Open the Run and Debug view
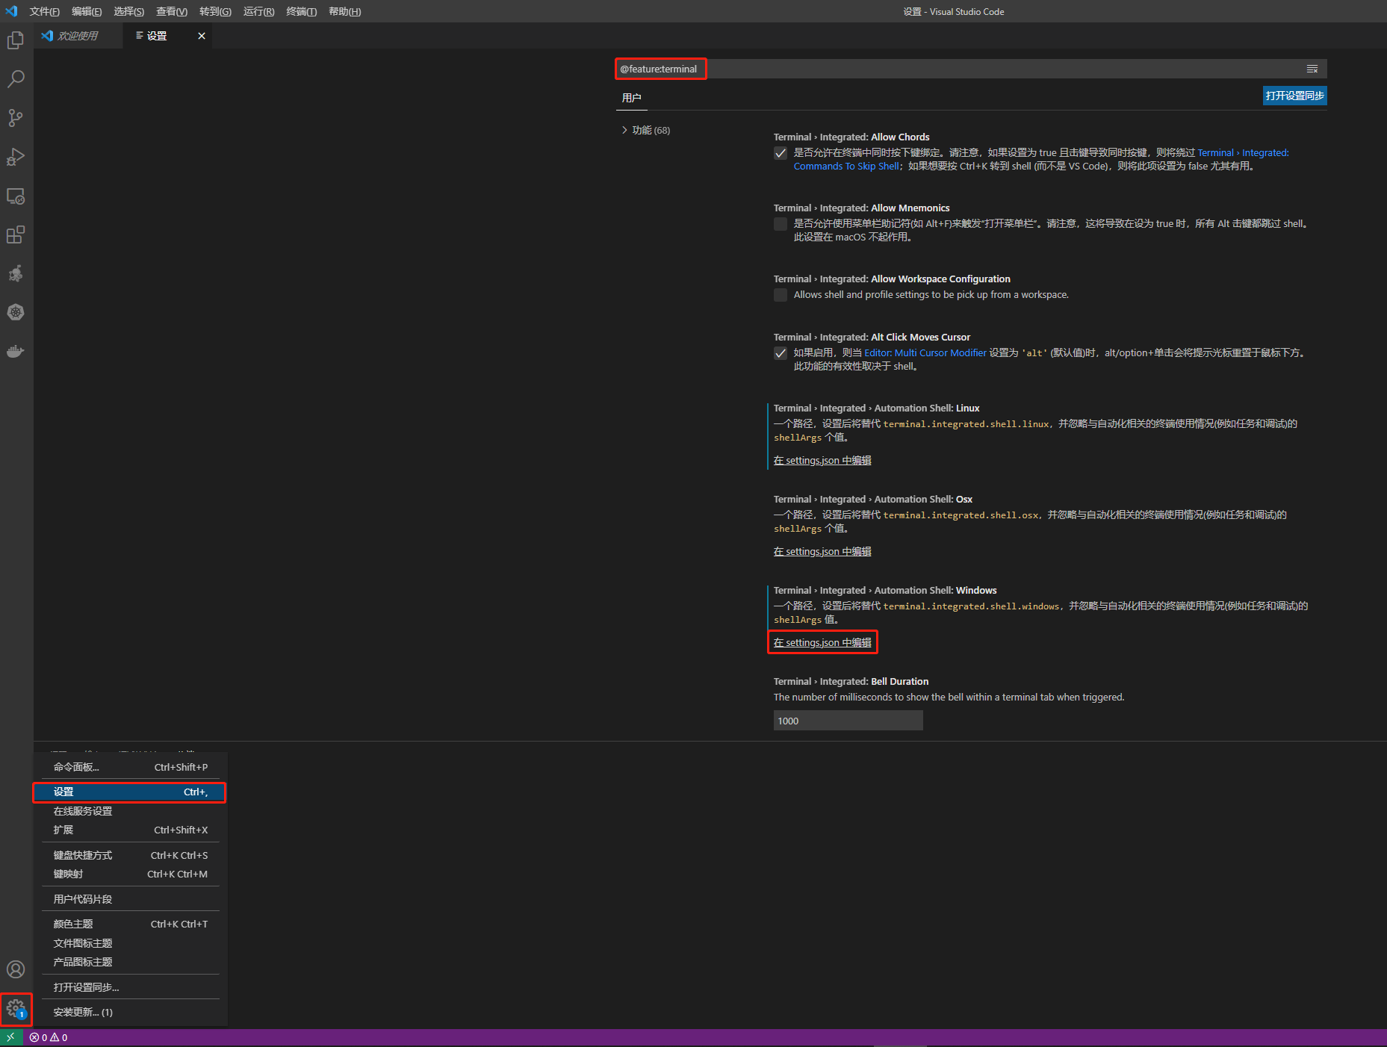 (x=16, y=157)
